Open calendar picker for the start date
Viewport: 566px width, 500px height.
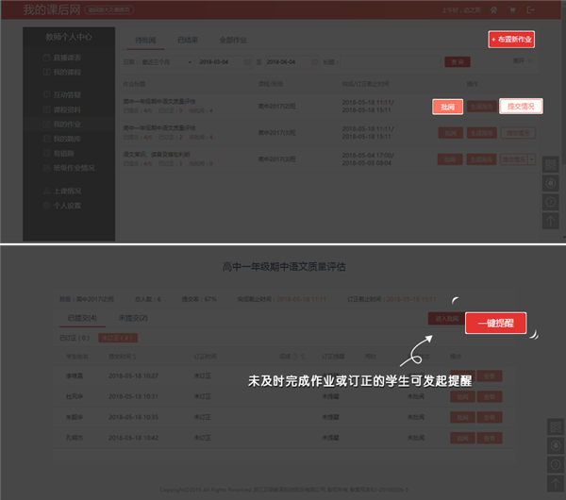pos(247,62)
